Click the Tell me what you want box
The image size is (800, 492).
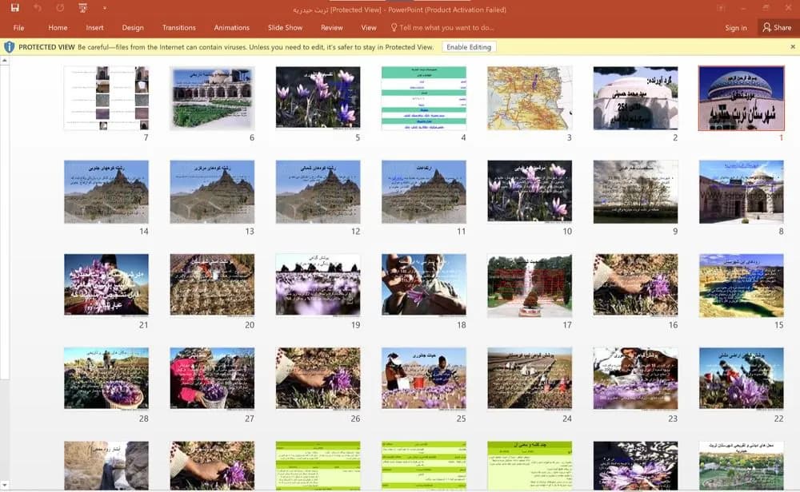(x=442, y=27)
